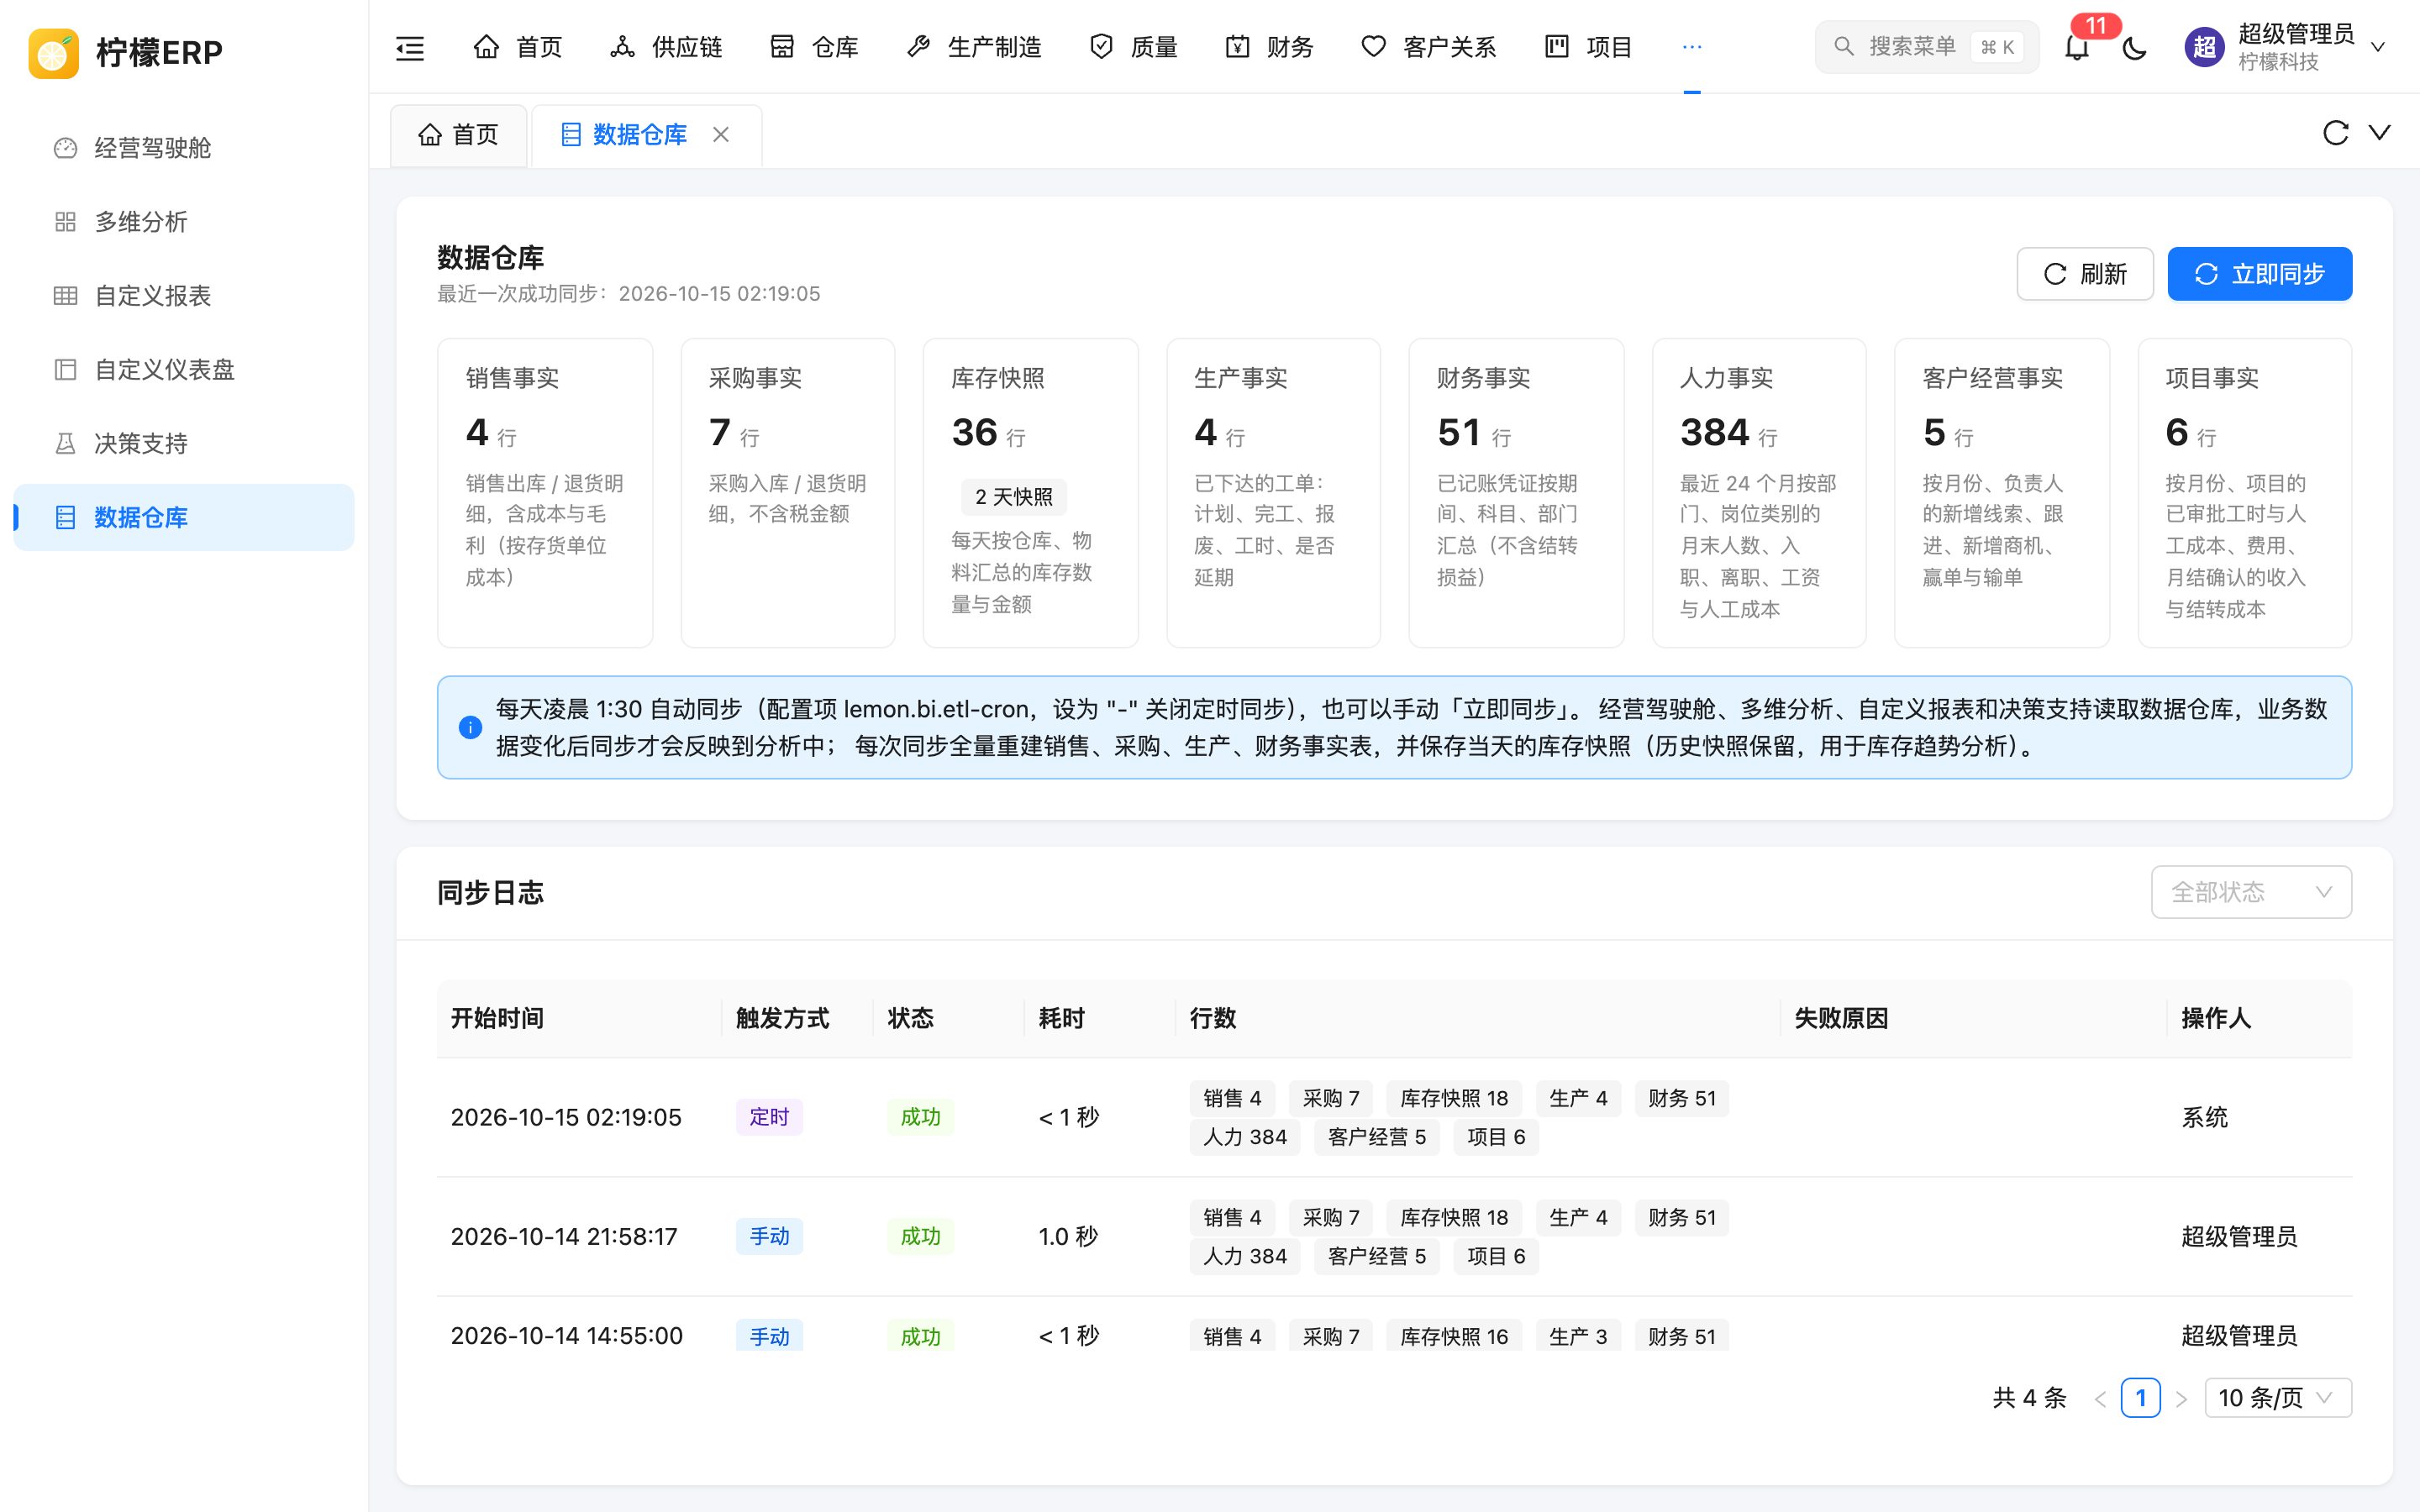
Task: Open the 财务 top menu
Action: click(x=1269, y=47)
